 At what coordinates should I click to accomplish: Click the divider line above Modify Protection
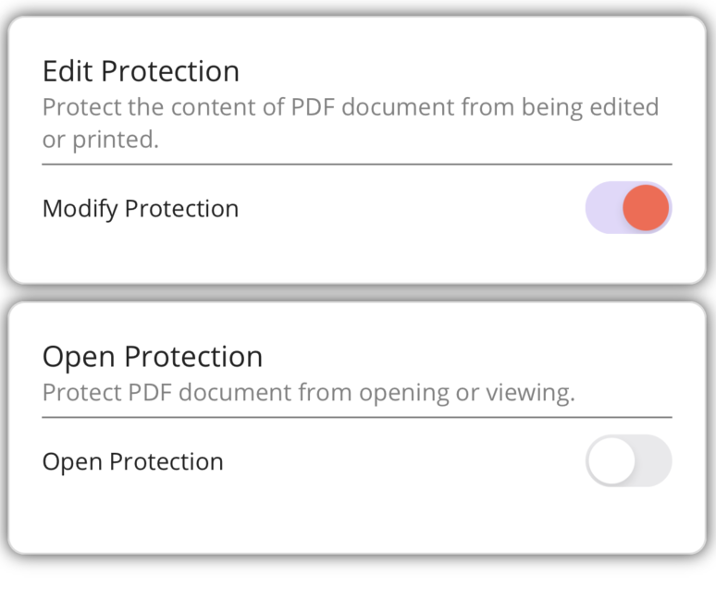(x=357, y=165)
